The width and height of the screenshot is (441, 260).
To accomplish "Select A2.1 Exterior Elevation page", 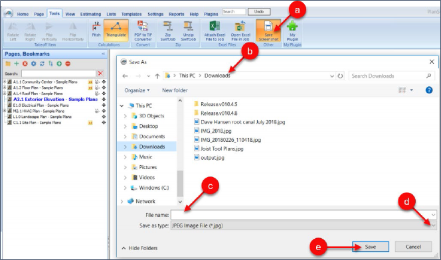I will tap(55, 99).
